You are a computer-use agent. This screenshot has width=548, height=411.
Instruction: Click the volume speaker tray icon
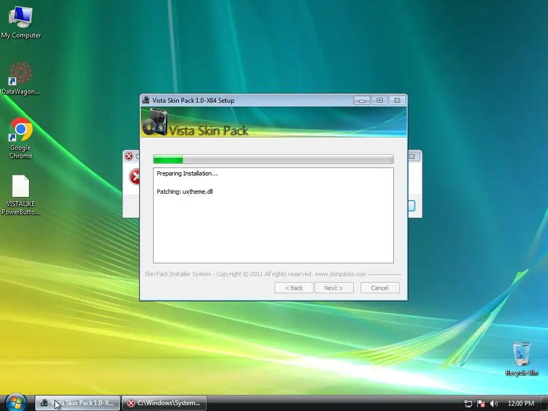click(x=493, y=404)
